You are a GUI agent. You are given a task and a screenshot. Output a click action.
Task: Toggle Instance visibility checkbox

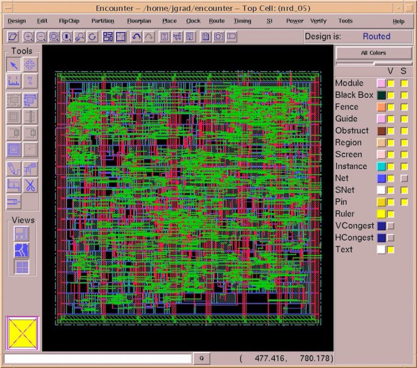click(390, 167)
